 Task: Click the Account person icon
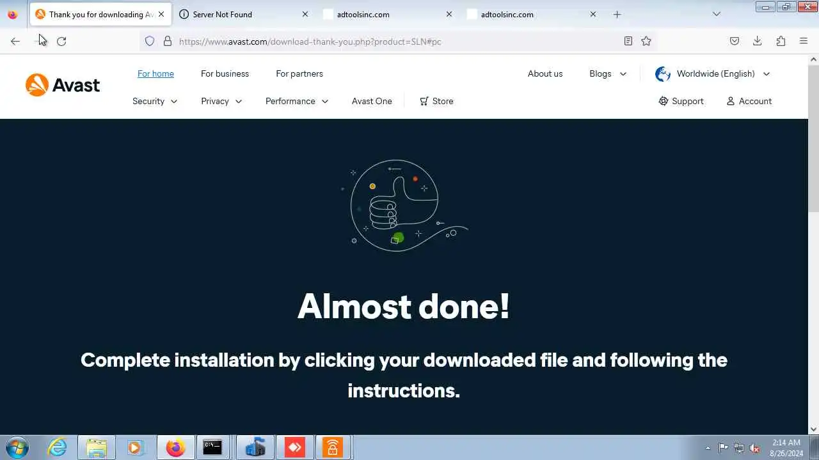click(x=731, y=101)
